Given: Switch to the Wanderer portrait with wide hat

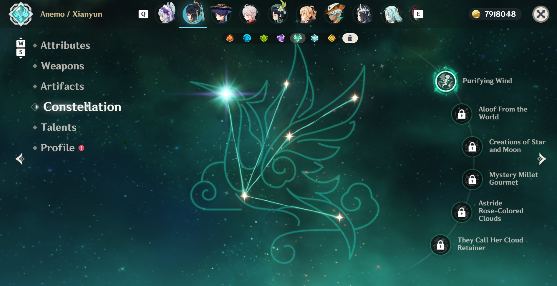Looking at the screenshot, I should coord(221,14).
